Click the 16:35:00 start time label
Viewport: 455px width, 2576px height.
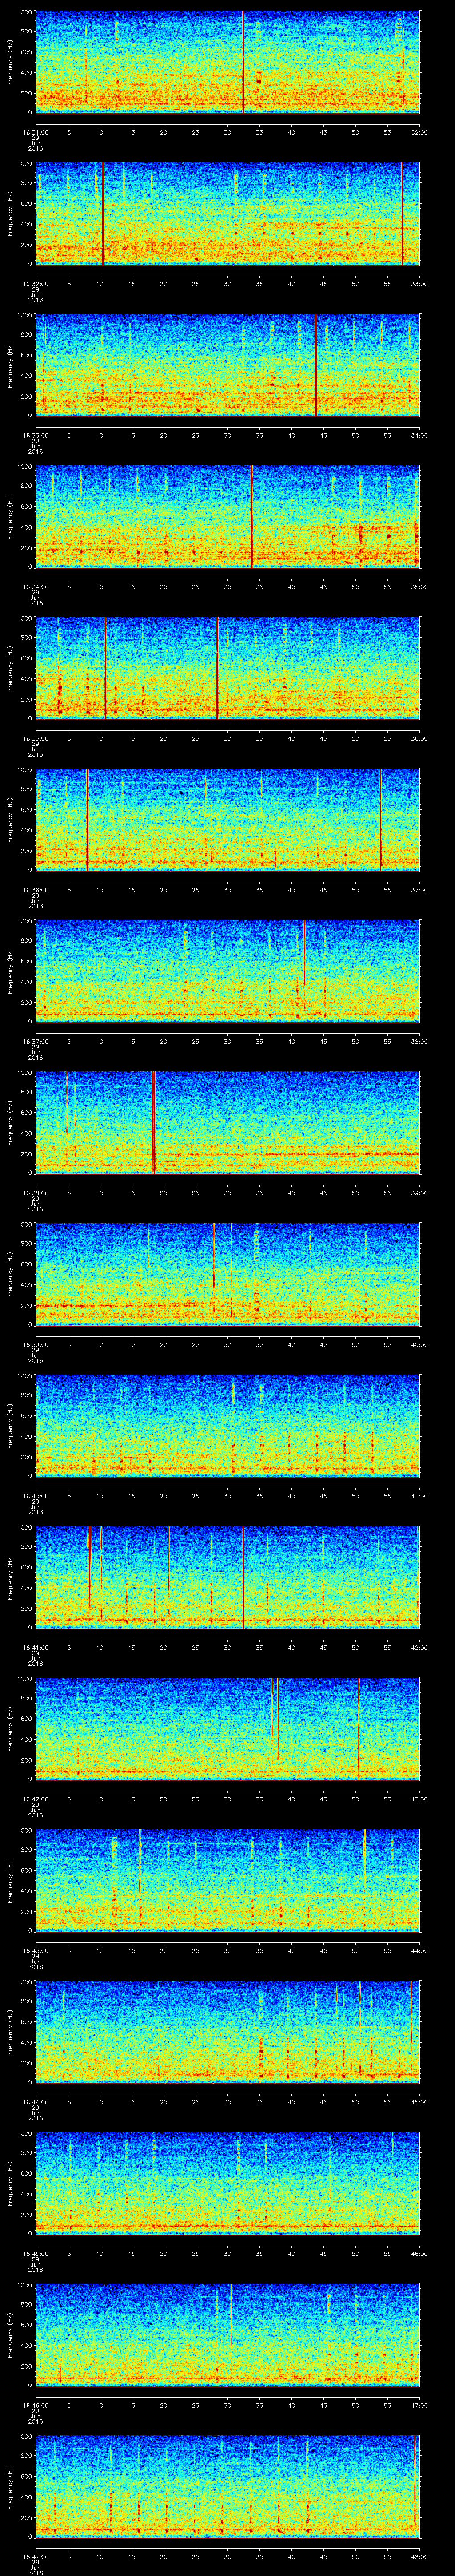tap(35, 738)
